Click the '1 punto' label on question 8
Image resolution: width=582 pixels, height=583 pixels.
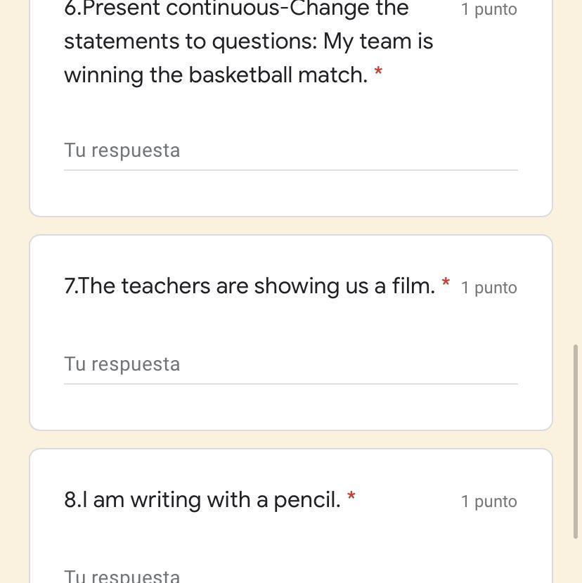(489, 501)
